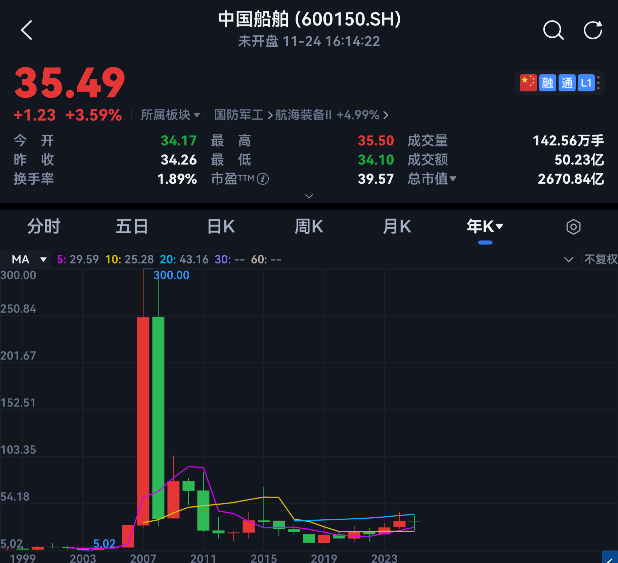Tap 成交量 value 142.56万手
Screen dimensions: 618x563
(x=568, y=141)
